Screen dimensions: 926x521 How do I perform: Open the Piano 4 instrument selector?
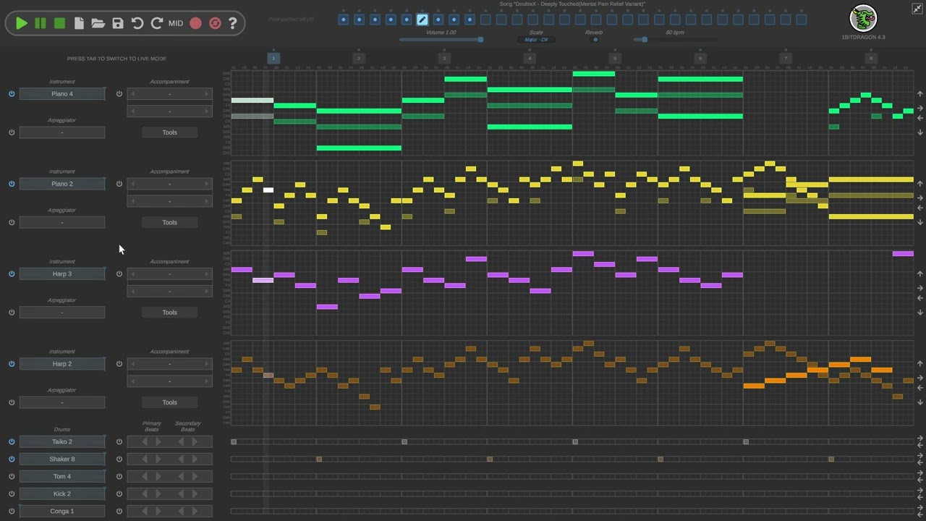62,93
